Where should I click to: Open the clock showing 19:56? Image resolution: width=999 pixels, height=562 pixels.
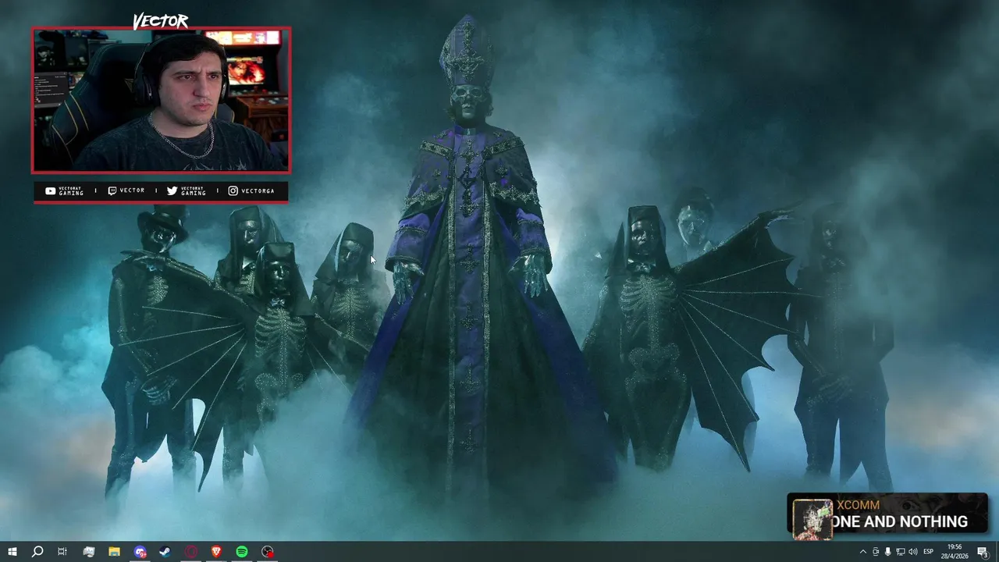tap(955, 552)
